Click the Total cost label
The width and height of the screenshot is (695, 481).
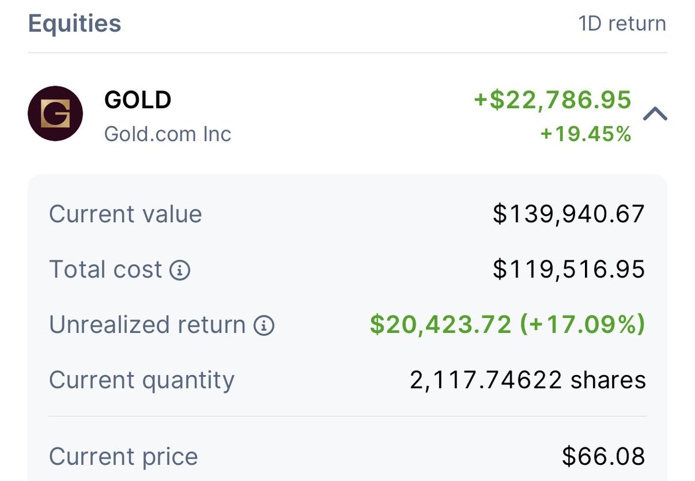[105, 270]
